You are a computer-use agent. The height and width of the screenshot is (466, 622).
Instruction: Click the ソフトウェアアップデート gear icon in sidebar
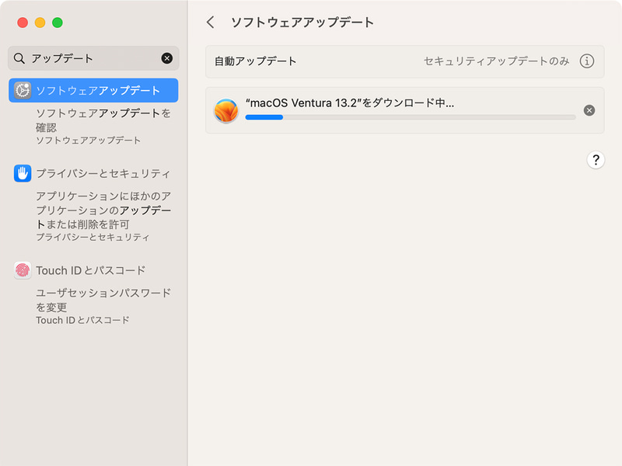coord(23,90)
